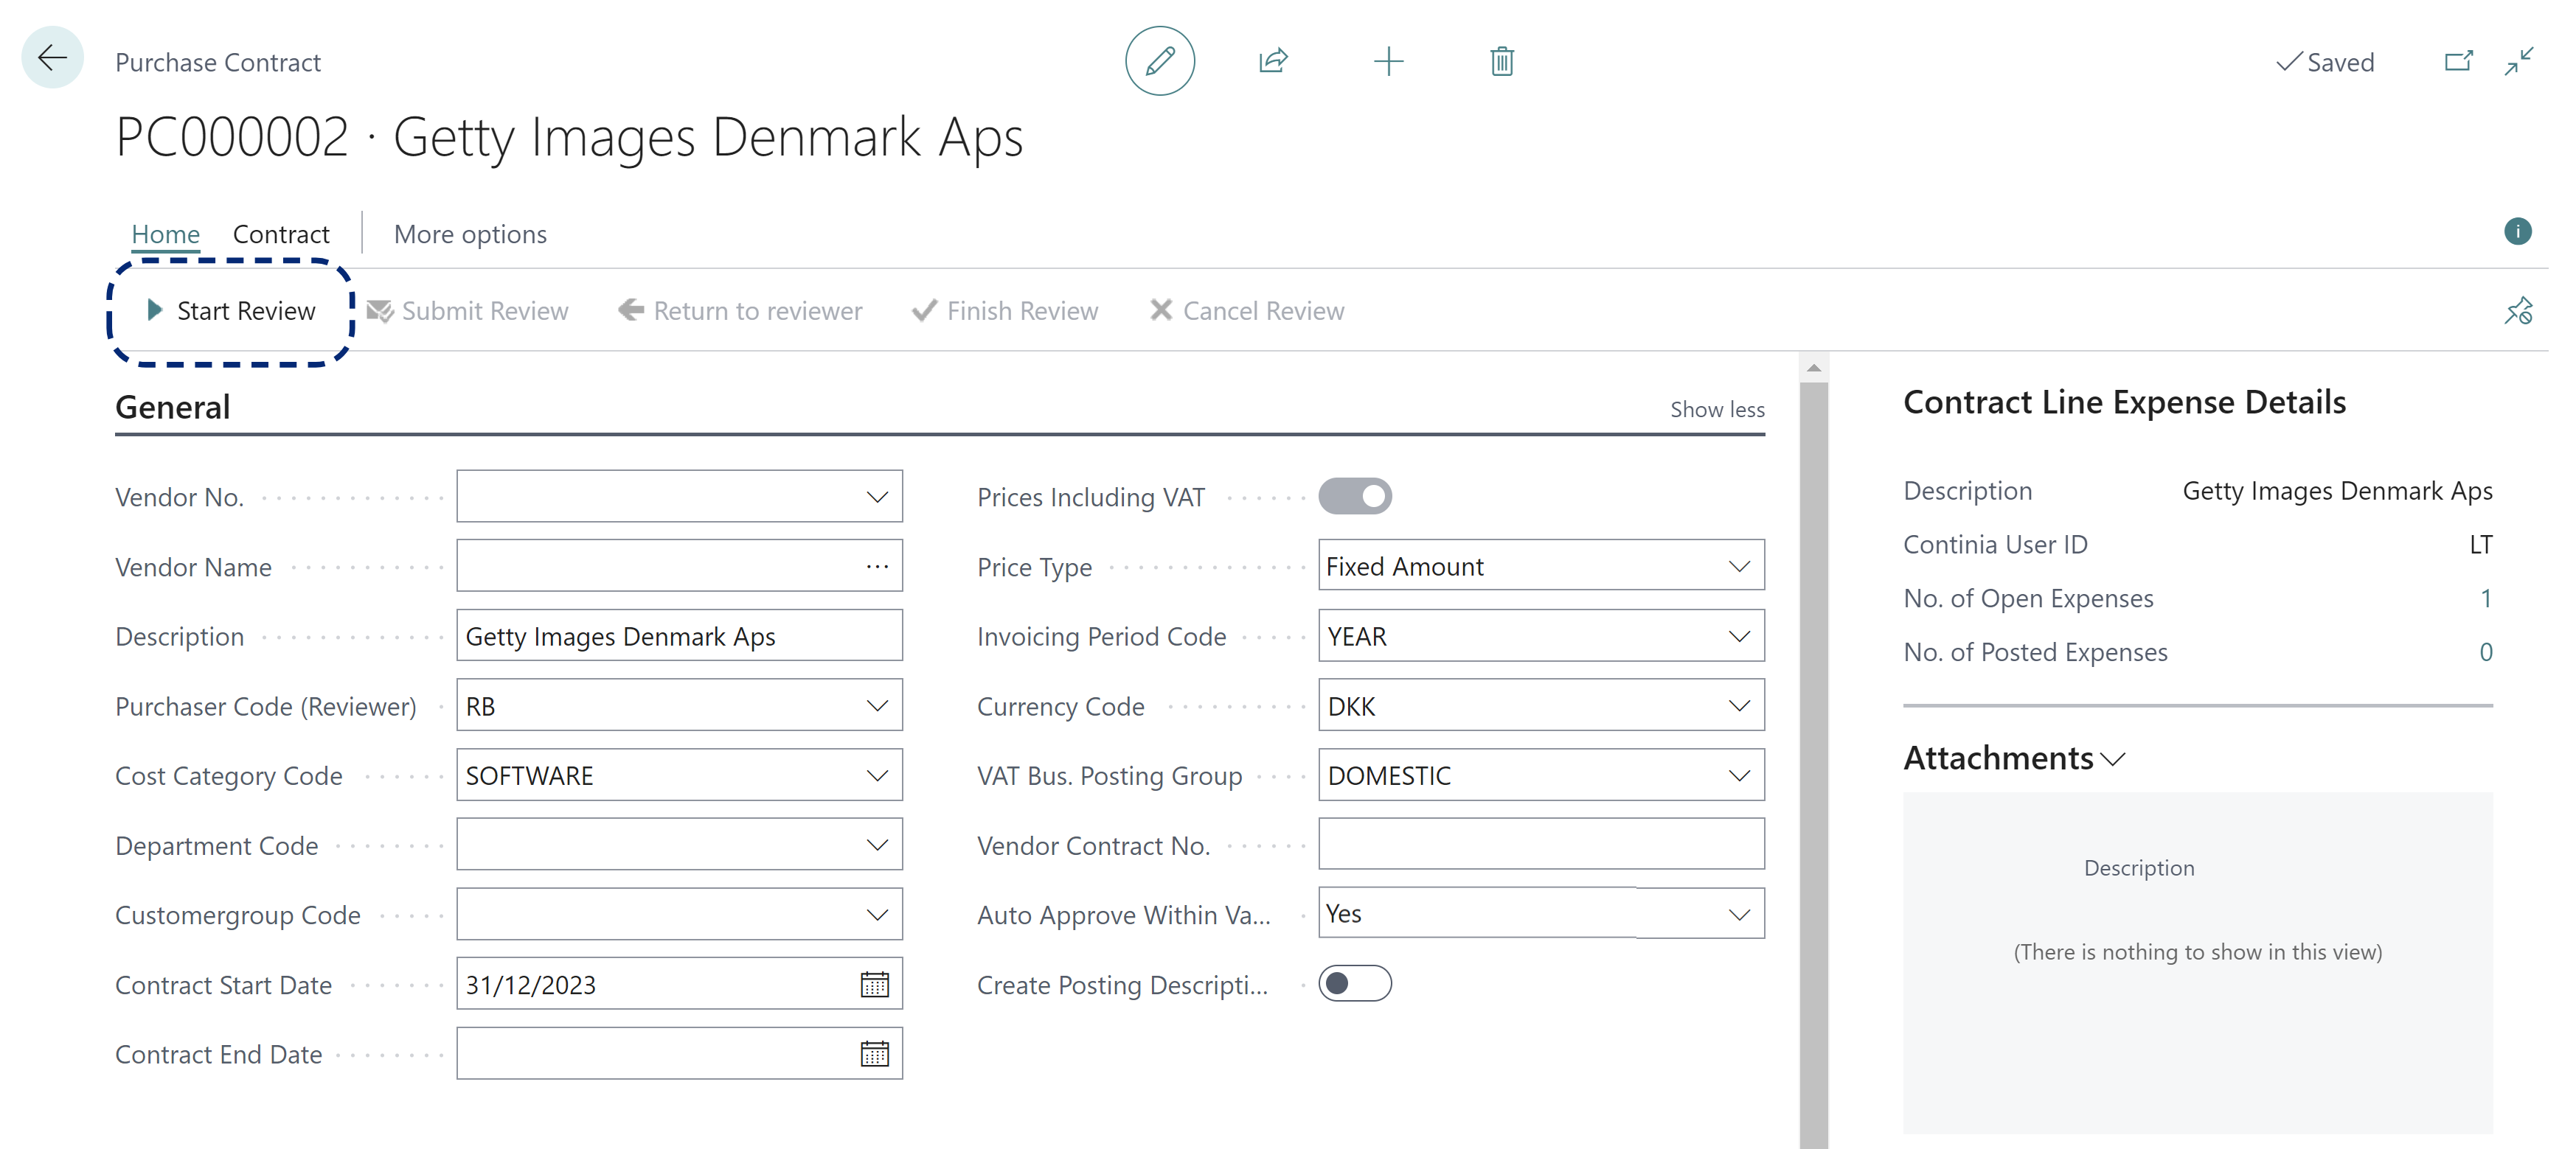Open Cost Category Code dropdown
This screenshot has height=1149, width=2576.
coord(877,775)
